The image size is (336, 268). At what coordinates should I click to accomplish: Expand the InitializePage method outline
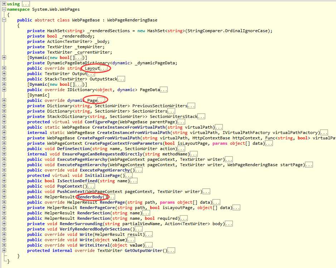tap(4, 175)
